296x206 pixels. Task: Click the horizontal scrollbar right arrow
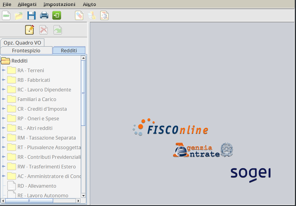point(78,201)
